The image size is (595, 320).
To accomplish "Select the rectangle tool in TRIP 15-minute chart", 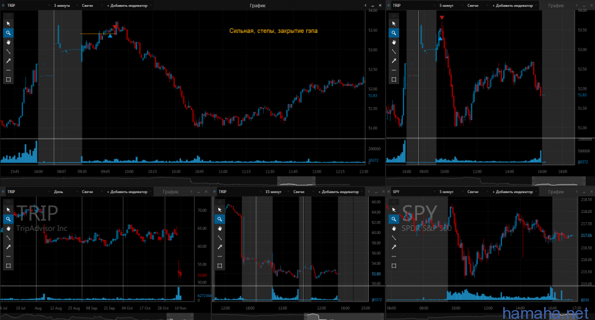I will [219, 266].
